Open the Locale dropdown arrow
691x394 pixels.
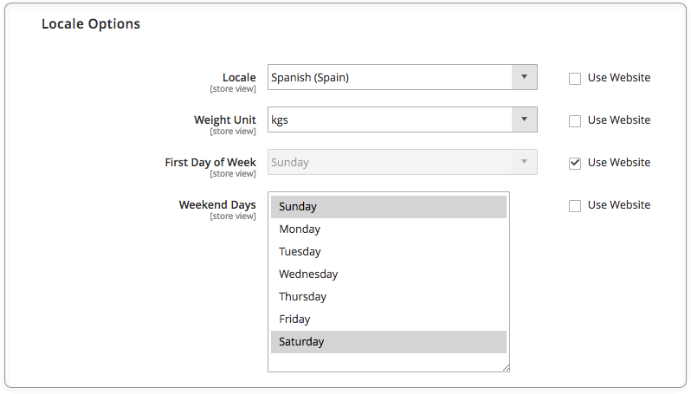coord(524,77)
